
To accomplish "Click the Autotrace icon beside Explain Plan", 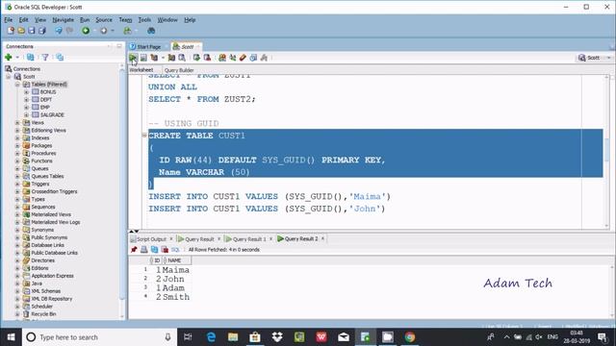I will tap(171, 58).
